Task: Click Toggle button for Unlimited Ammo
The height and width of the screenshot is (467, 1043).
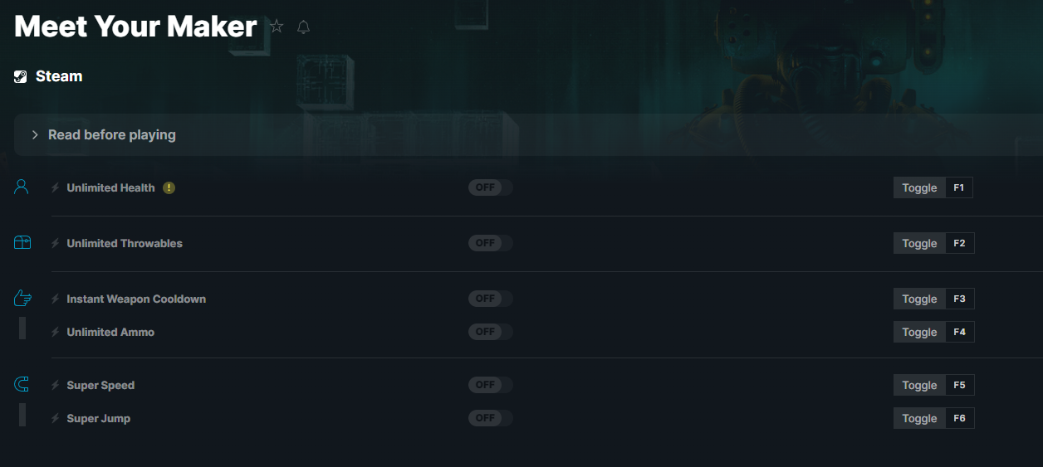Action: 919,332
